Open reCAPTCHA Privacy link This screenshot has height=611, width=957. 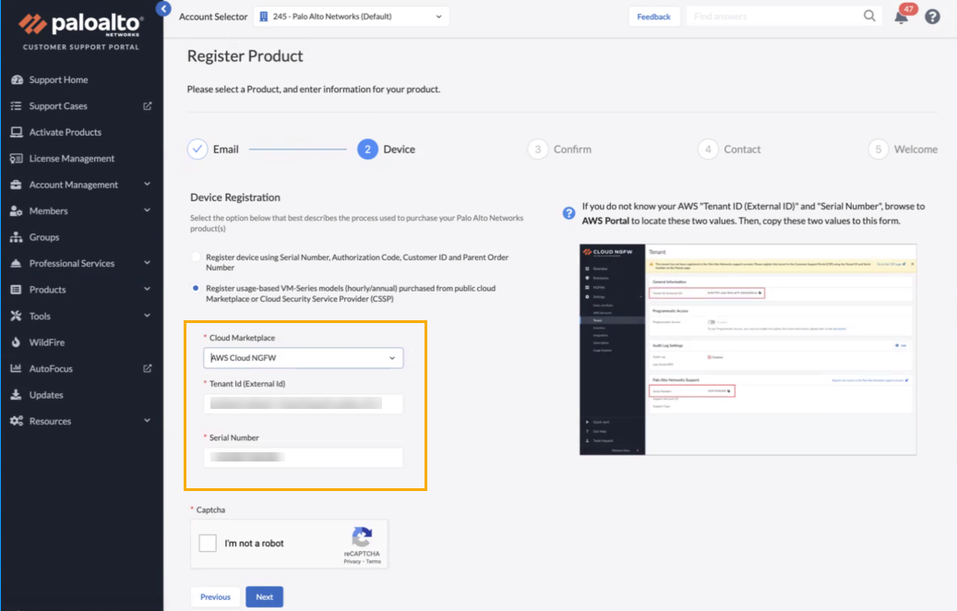point(352,561)
